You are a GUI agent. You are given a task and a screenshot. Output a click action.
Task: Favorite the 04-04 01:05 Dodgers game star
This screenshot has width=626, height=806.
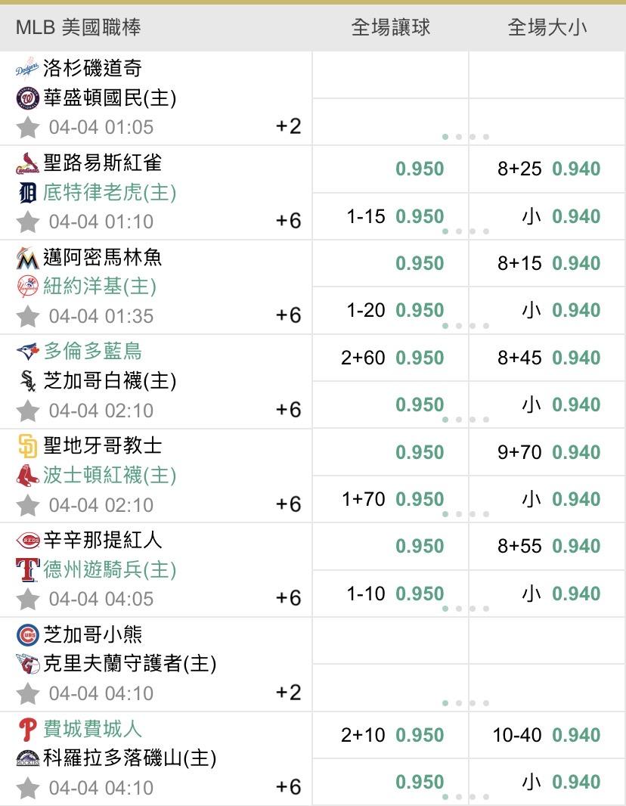(28, 127)
